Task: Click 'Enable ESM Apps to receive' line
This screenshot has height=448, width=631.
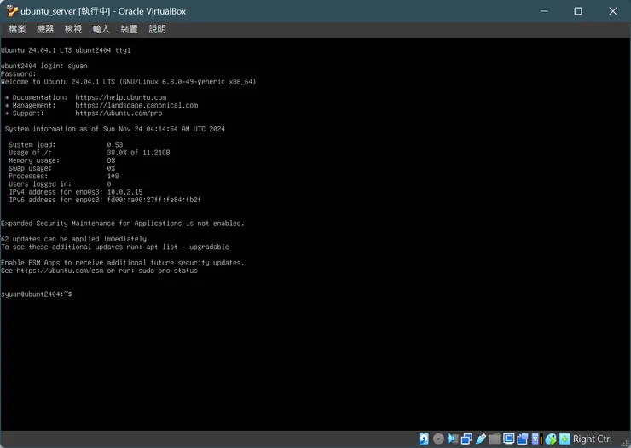Action: pos(123,263)
